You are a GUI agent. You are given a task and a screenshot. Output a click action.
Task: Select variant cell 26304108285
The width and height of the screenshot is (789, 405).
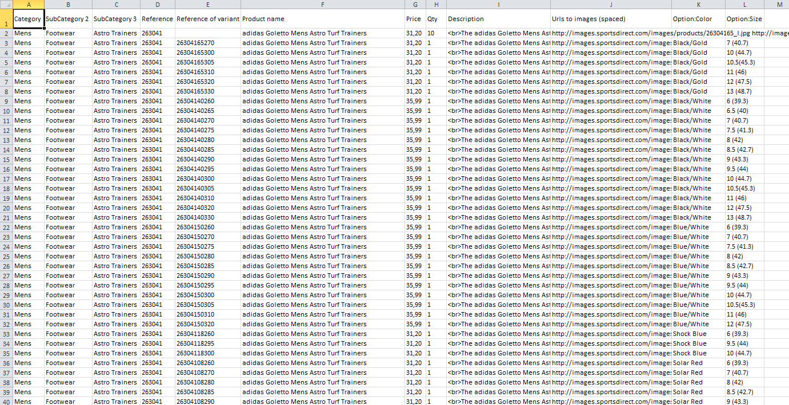[208, 392]
